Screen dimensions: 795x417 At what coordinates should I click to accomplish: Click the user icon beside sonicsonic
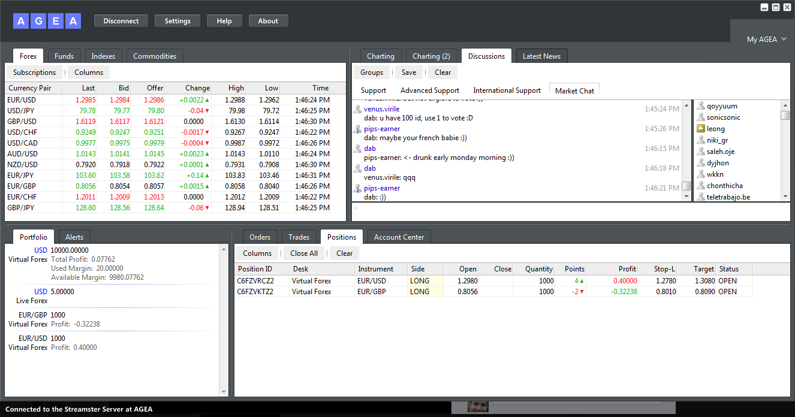(x=700, y=117)
